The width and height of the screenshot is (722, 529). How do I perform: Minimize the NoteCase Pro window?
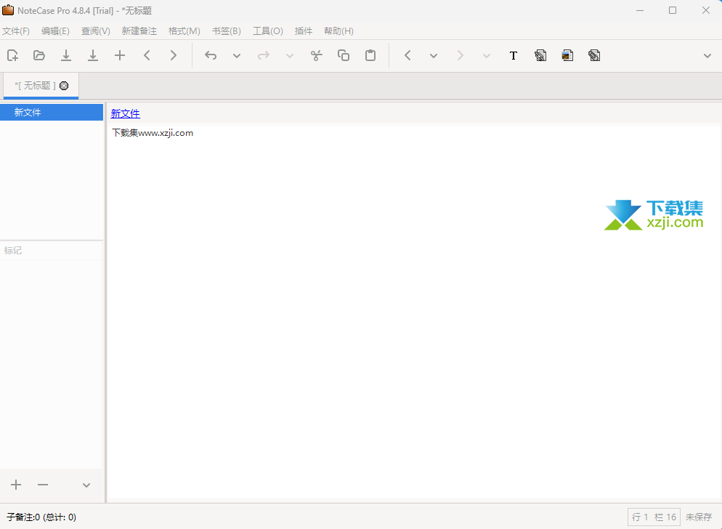pyautogui.click(x=640, y=10)
